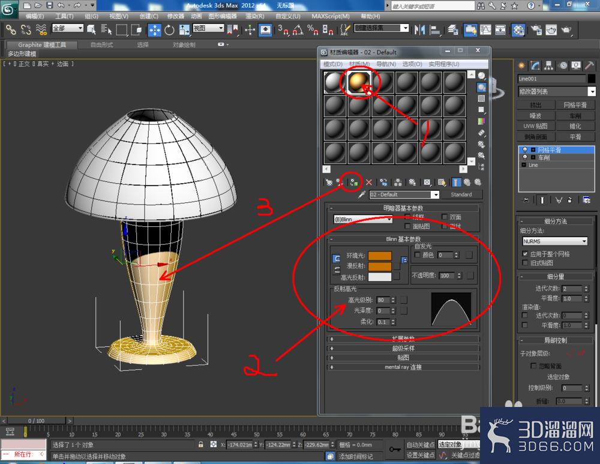
Task: Click the Standard material type button
Action: (461, 194)
